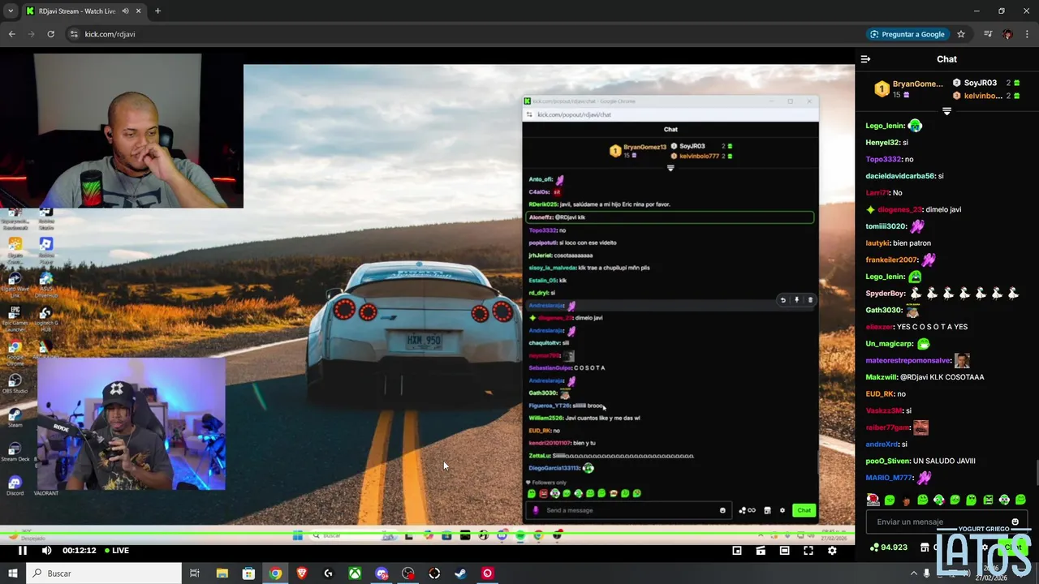Open Chrome three-dot menu

[1027, 34]
